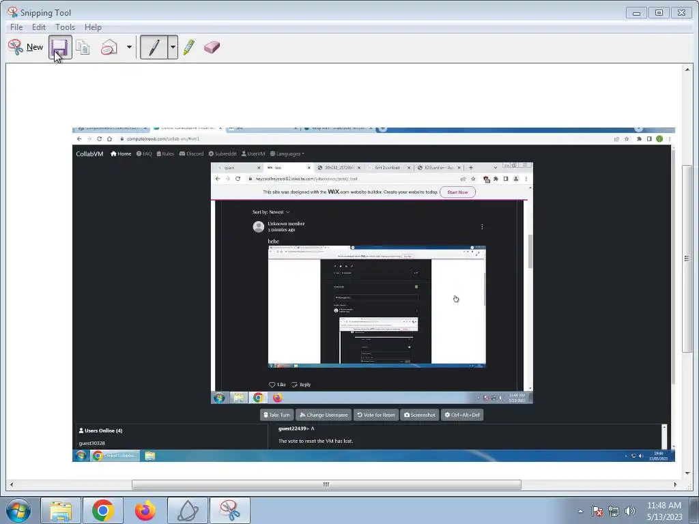The width and height of the screenshot is (699, 524).
Task: Maximize the Snipping Tool window
Action: pyautogui.click(x=659, y=13)
